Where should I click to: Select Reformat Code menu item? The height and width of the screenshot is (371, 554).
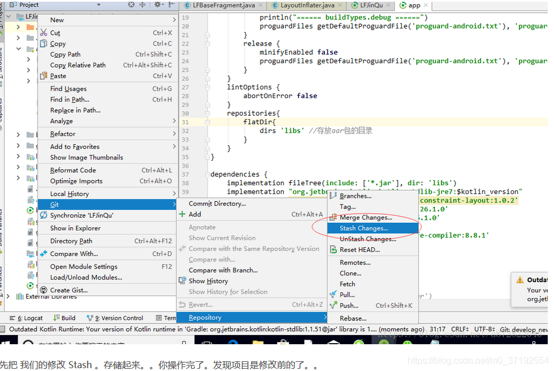tap(107, 170)
